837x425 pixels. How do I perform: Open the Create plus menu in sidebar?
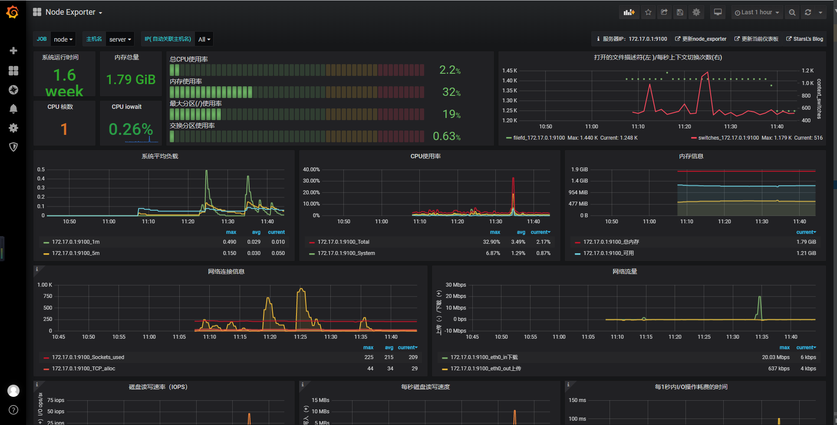(13, 51)
